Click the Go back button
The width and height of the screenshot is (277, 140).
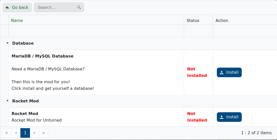(x=17, y=7)
